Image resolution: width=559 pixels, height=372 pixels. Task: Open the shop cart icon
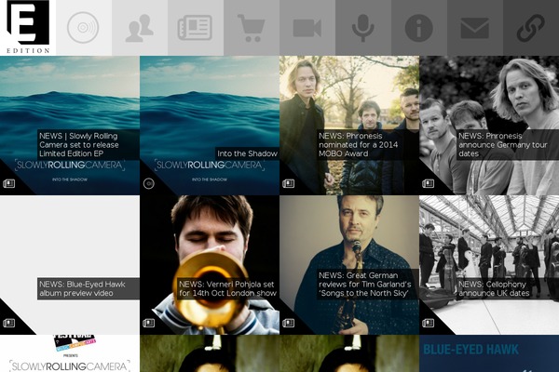pyautogui.click(x=252, y=28)
